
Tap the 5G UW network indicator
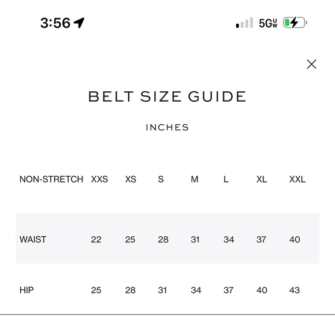(268, 23)
